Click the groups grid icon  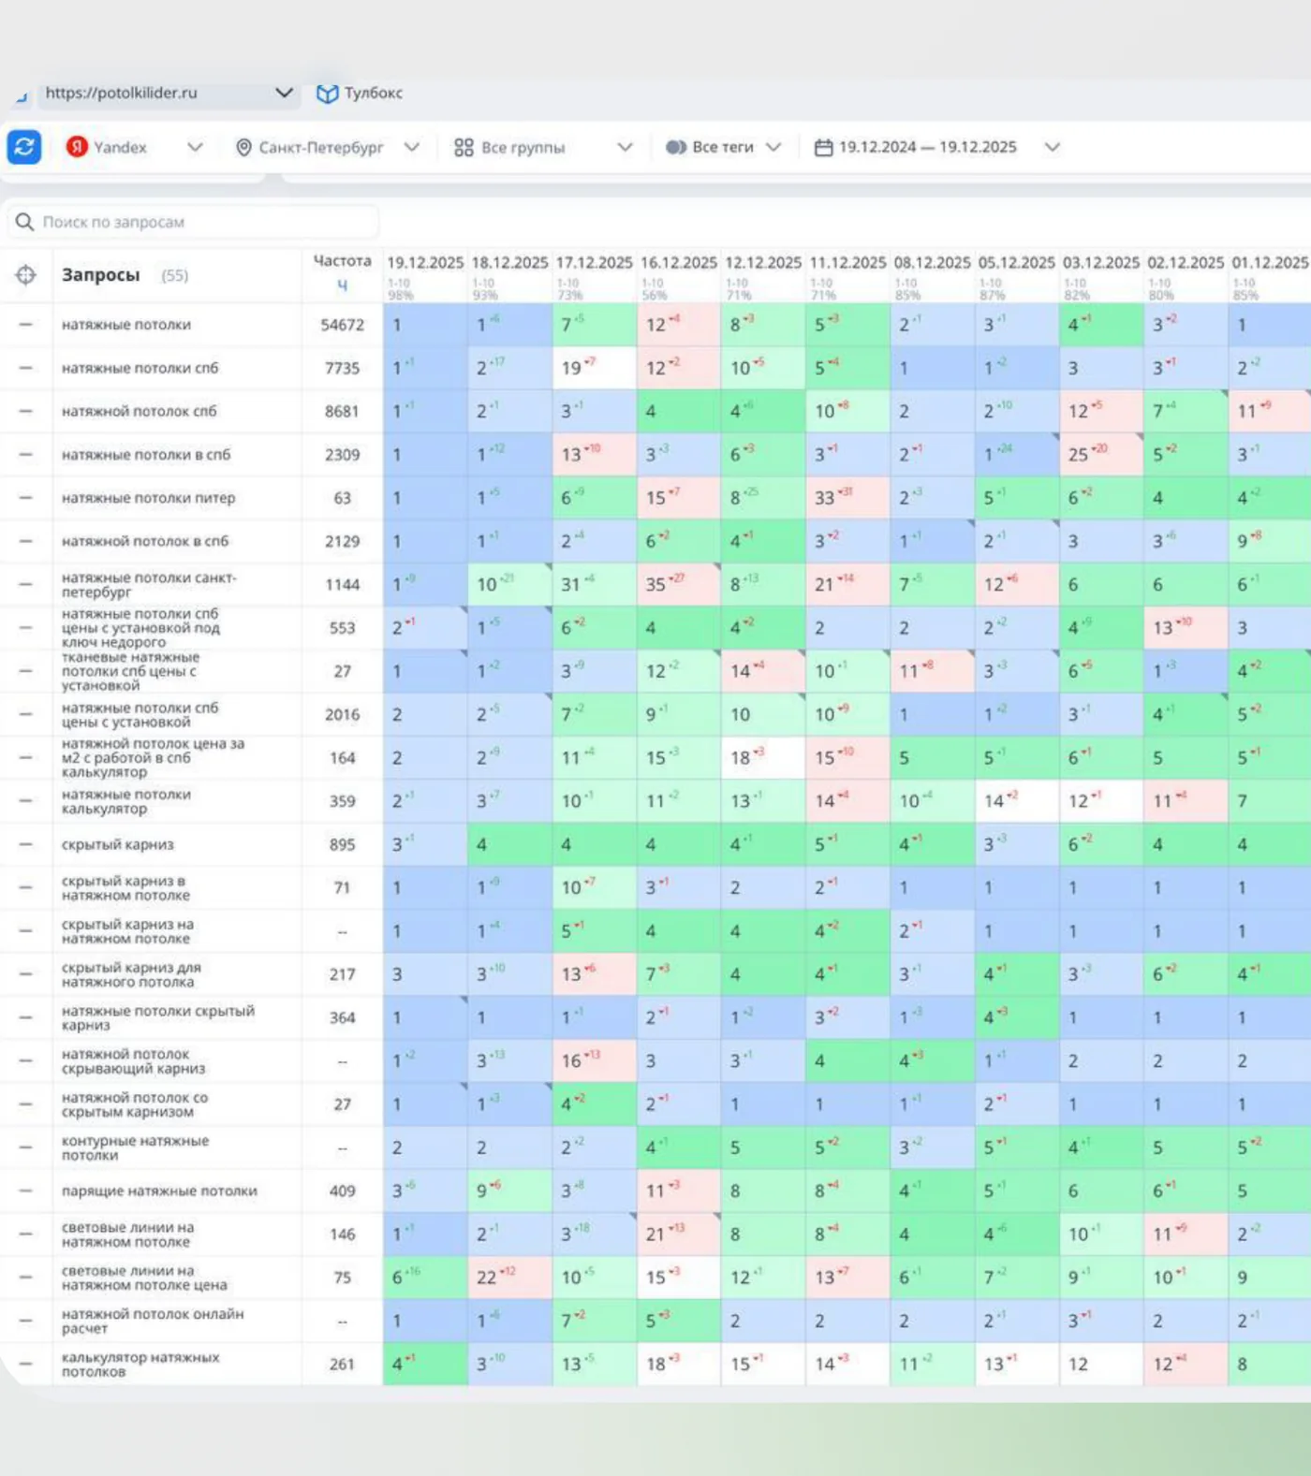click(x=464, y=148)
